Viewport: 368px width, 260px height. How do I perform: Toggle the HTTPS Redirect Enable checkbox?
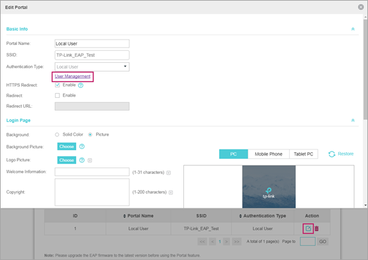58,85
